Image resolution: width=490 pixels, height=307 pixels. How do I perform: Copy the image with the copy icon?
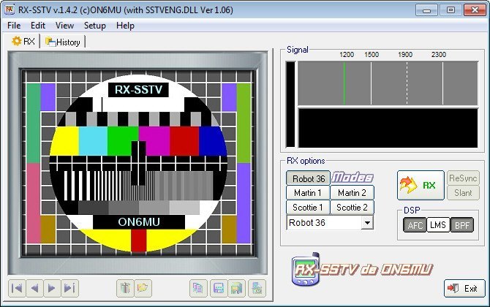coord(198,288)
